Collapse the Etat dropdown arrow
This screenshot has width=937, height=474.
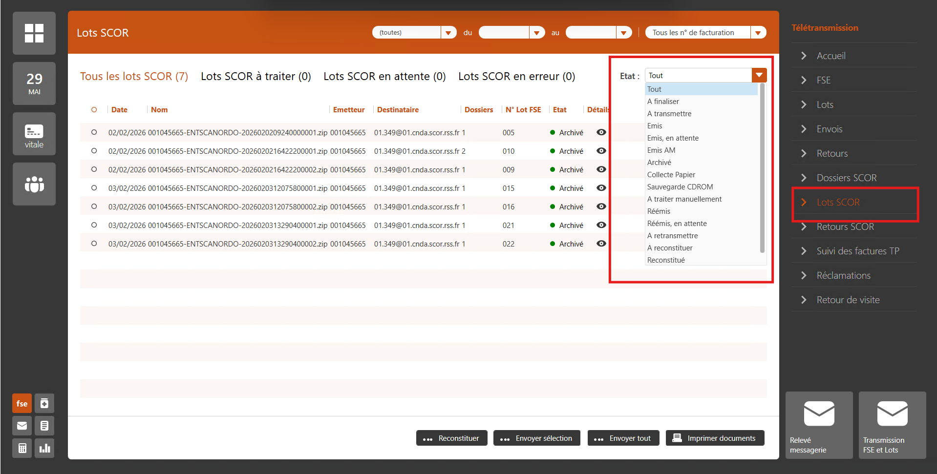click(x=759, y=75)
